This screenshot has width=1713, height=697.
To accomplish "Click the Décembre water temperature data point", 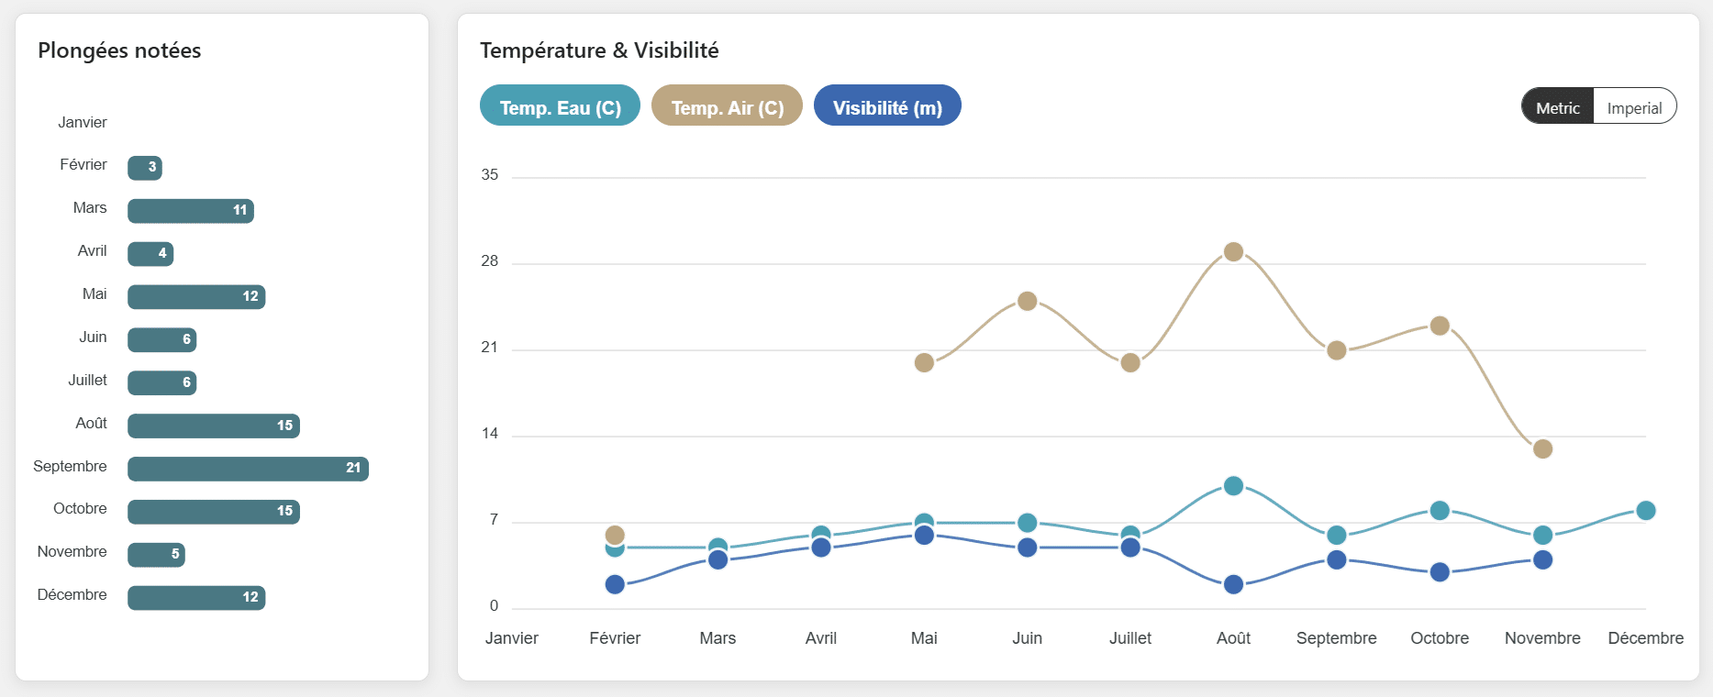I will (1645, 511).
